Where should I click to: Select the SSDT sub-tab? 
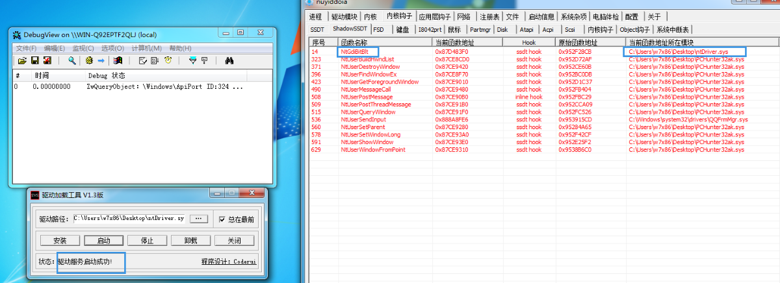click(317, 29)
